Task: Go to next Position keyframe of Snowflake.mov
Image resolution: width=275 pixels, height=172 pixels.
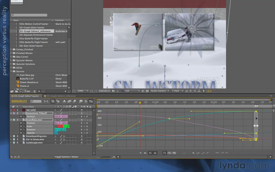Action: (x=87, y=123)
